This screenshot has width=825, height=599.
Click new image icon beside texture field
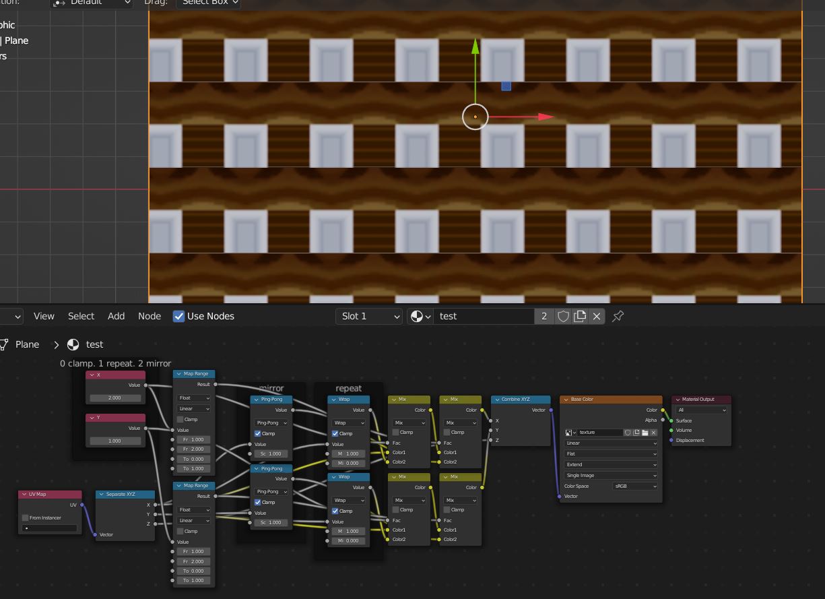(x=636, y=433)
